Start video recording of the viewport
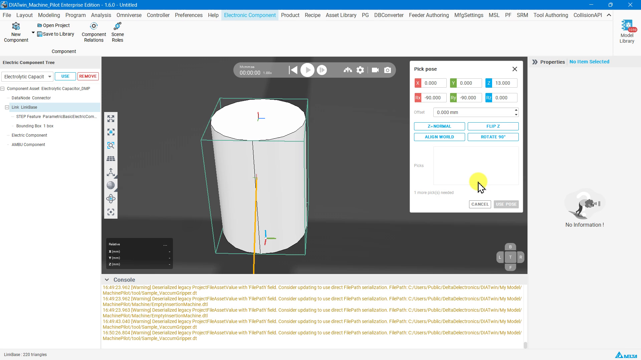The width and height of the screenshot is (641, 360). pyautogui.click(x=375, y=70)
